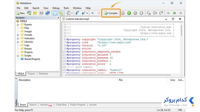Click the Stop debugging icon
Image resolution: width=200 pixels, height=112 pixels.
click(141, 13)
